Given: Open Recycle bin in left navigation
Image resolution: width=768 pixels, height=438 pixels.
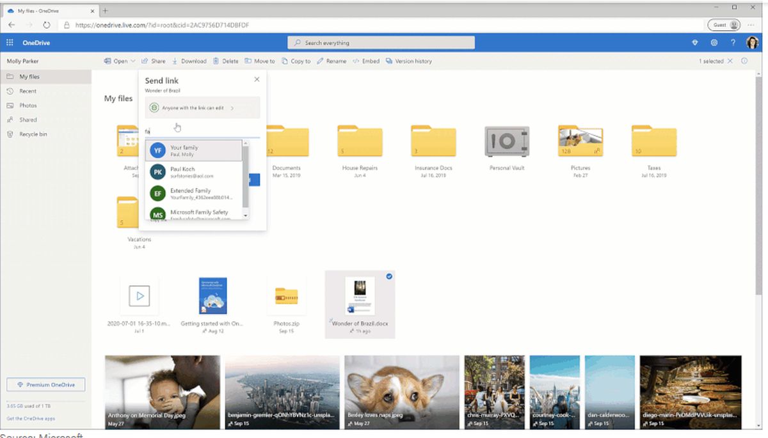Looking at the screenshot, I should tap(33, 134).
